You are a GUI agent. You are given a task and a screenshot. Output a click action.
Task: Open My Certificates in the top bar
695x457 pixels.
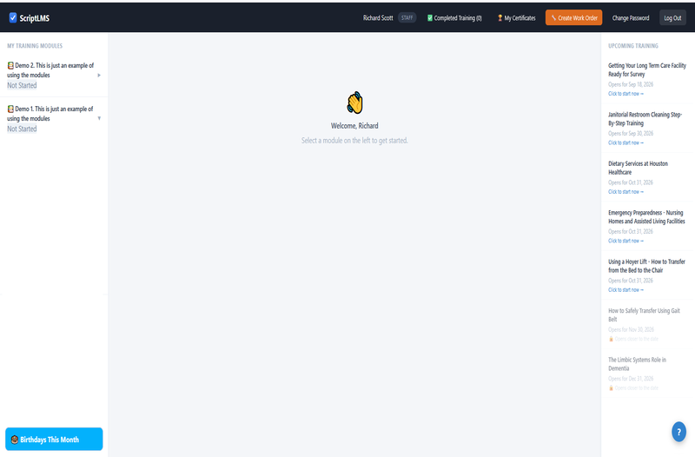tap(516, 18)
